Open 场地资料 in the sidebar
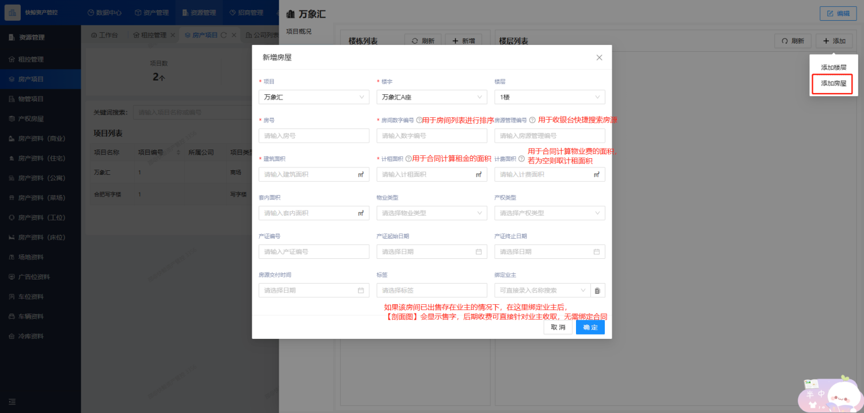Screen dimensions: 864x413 click(40, 257)
